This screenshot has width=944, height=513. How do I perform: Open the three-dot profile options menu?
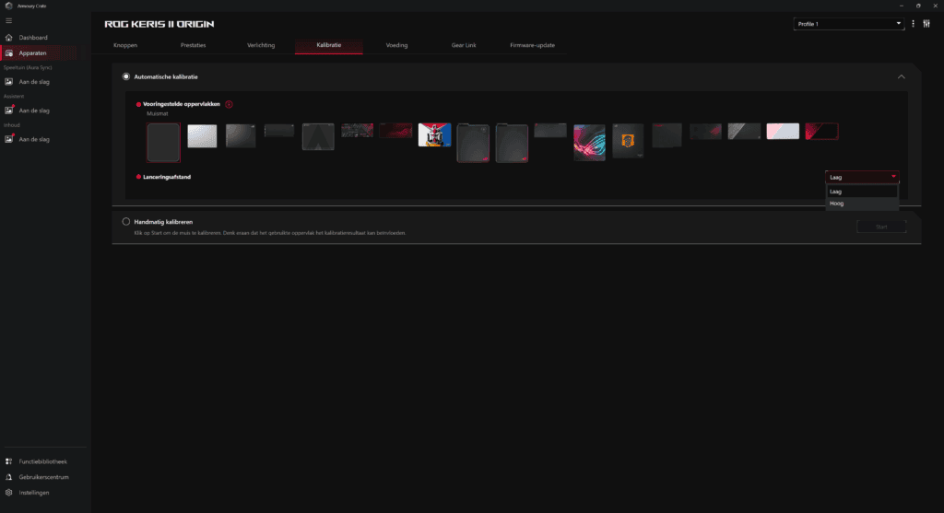pos(913,24)
